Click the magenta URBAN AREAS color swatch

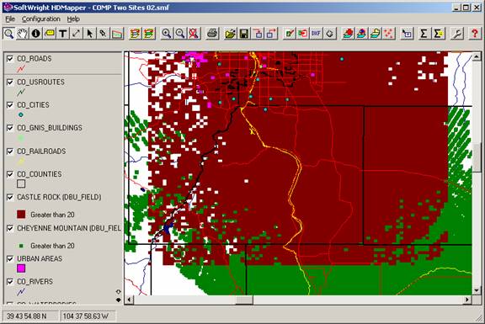(21, 268)
